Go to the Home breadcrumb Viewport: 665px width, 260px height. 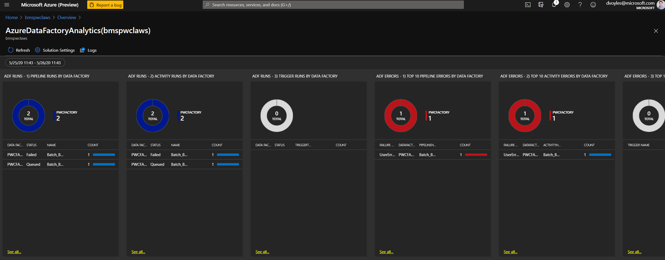coord(11,17)
